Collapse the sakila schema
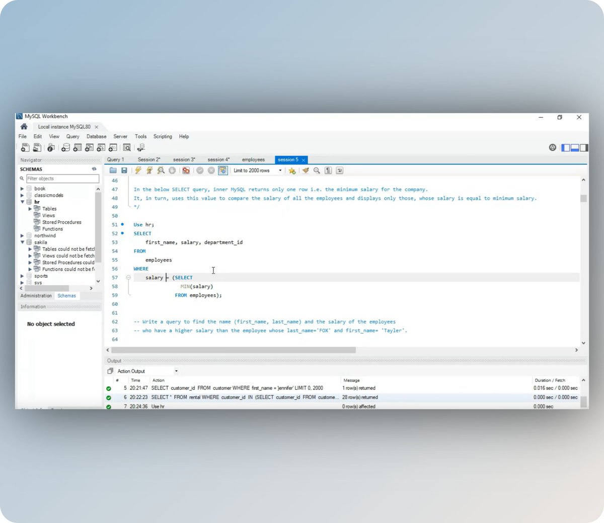This screenshot has height=523, width=604. [x=22, y=242]
